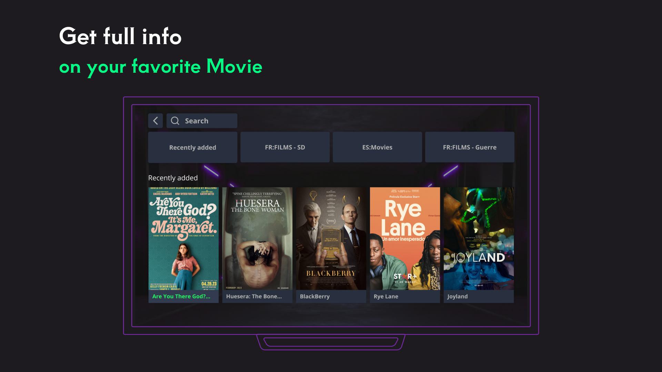Focus the Search text field
The height and width of the screenshot is (372, 662).
202,121
